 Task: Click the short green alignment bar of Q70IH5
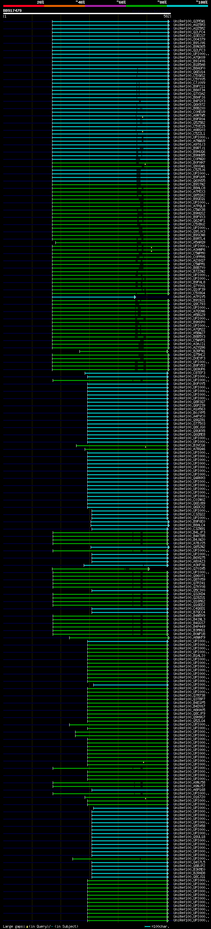(101, 569)
